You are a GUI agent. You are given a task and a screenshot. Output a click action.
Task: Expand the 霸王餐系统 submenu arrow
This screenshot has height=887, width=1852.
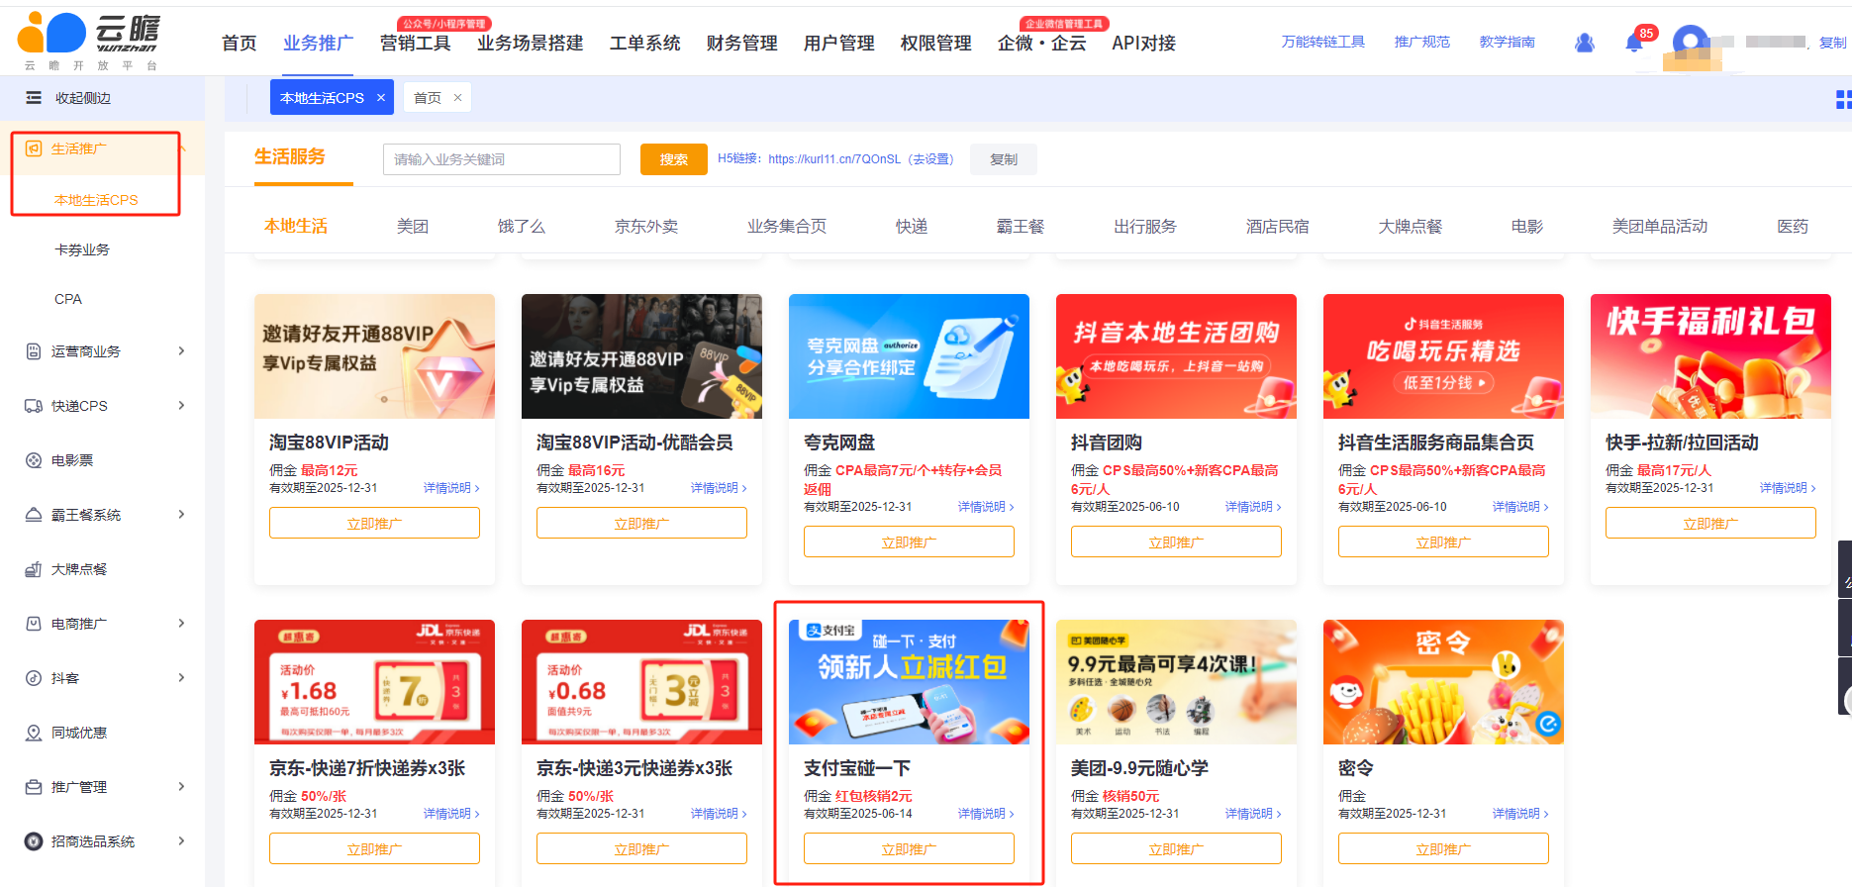[x=181, y=515]
